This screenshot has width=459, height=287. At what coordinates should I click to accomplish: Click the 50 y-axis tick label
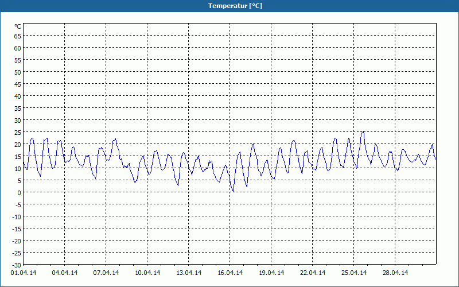coord(18,72)
